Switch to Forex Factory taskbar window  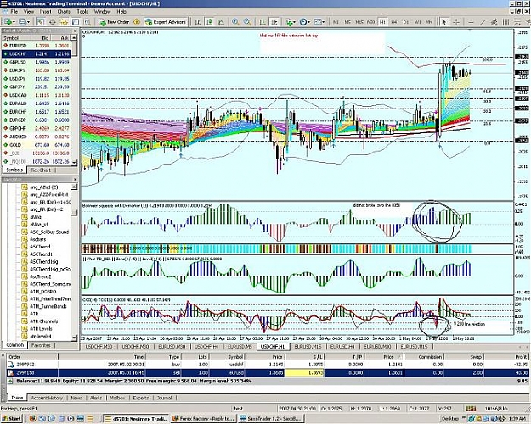(203, 419)
